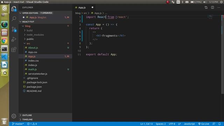Change the UTF-8 file encoding
Viewport: 224px width, 126px height.
[172, 124]
